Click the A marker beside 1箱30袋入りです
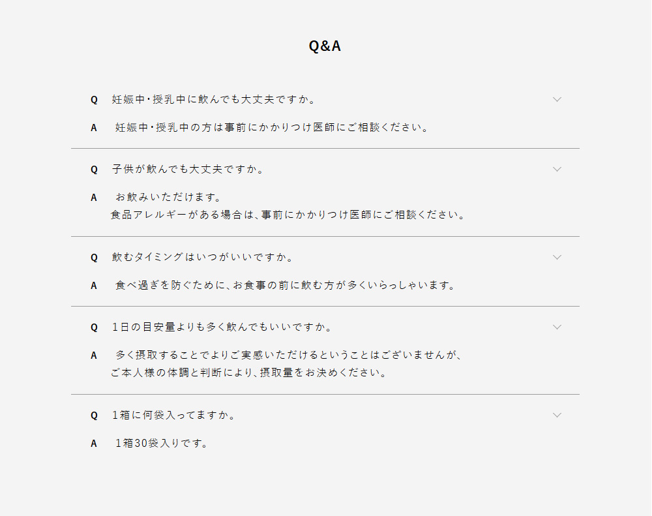Screen dimensions: 652x516 point(94,444)
